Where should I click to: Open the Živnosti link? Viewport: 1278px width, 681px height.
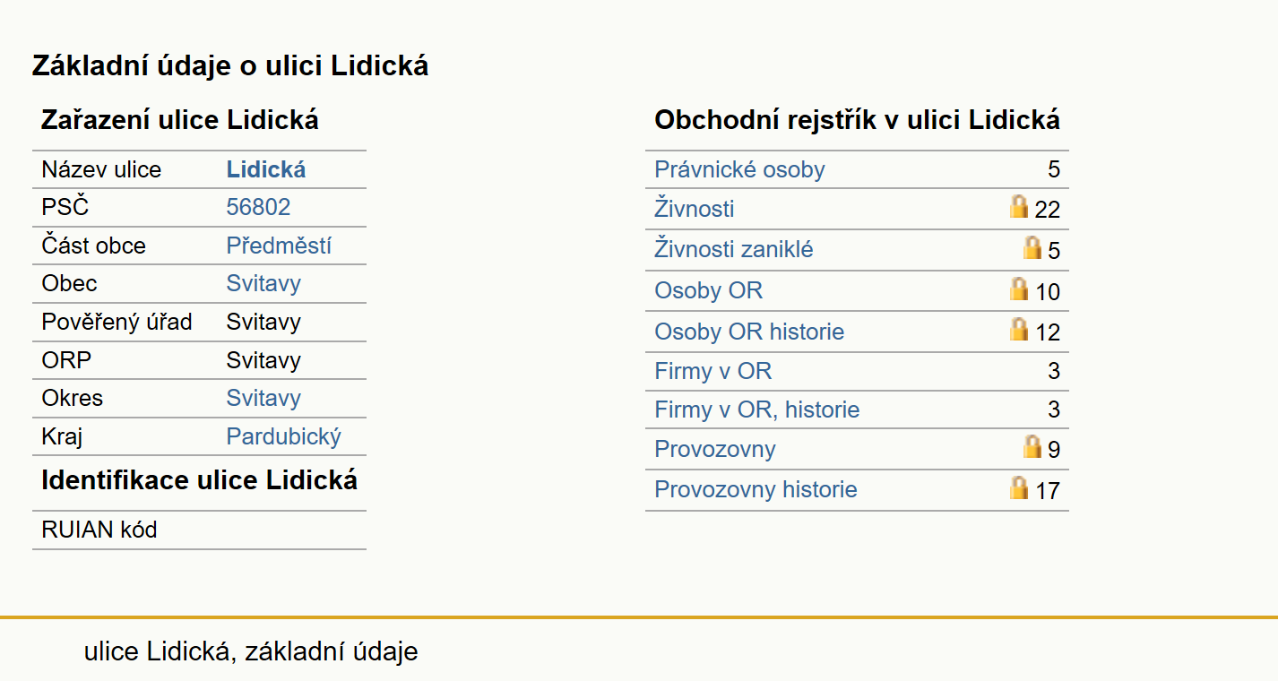[x=695, y=209]
